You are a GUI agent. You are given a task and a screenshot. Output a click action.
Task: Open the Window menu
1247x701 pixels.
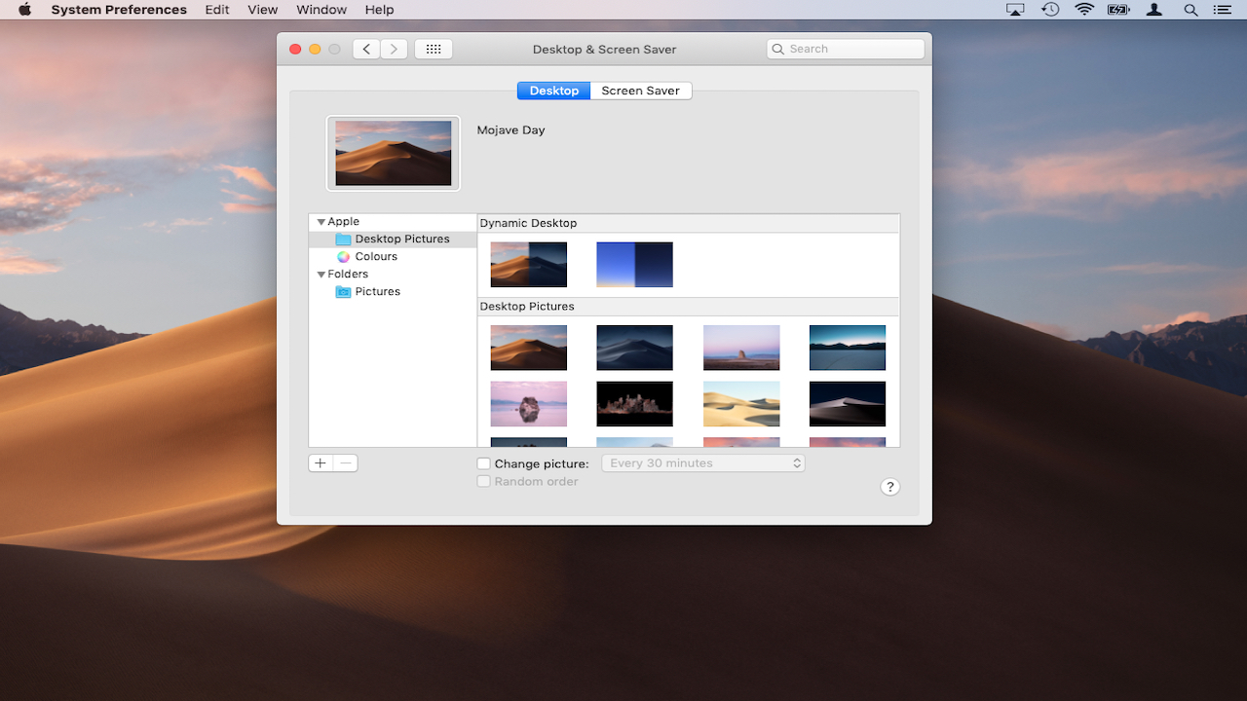321,10
